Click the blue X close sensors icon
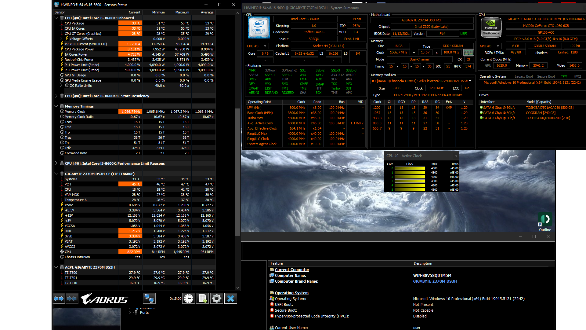586x330 pixels. [x=231, y=299]
